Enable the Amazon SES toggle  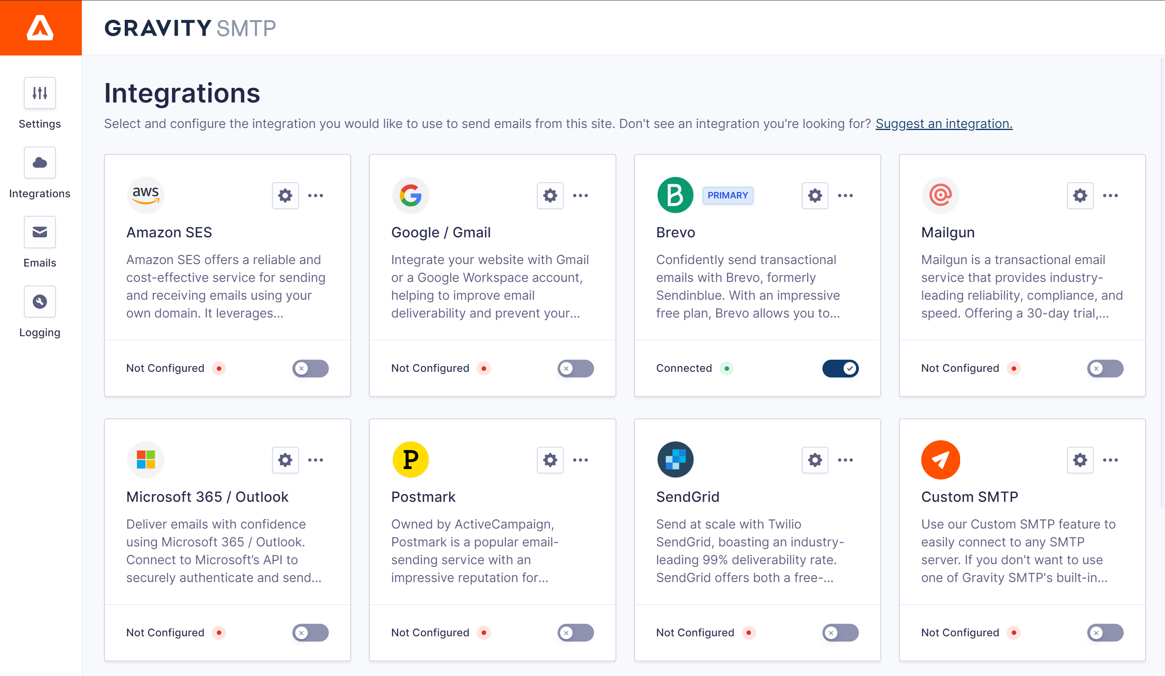coord(310,369)
